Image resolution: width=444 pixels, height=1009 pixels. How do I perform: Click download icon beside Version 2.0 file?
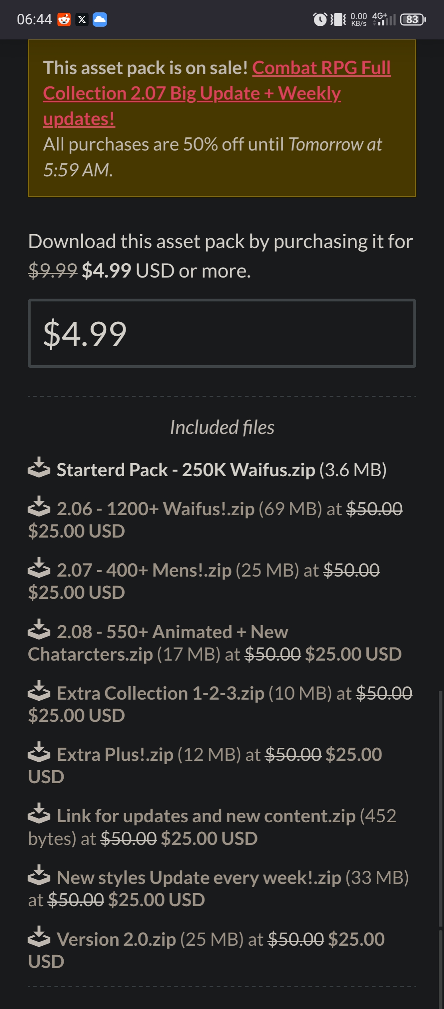point(39,937)
